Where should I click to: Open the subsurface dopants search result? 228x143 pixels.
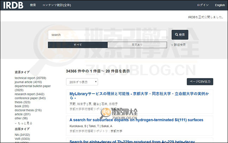click(x=136, y=120)
